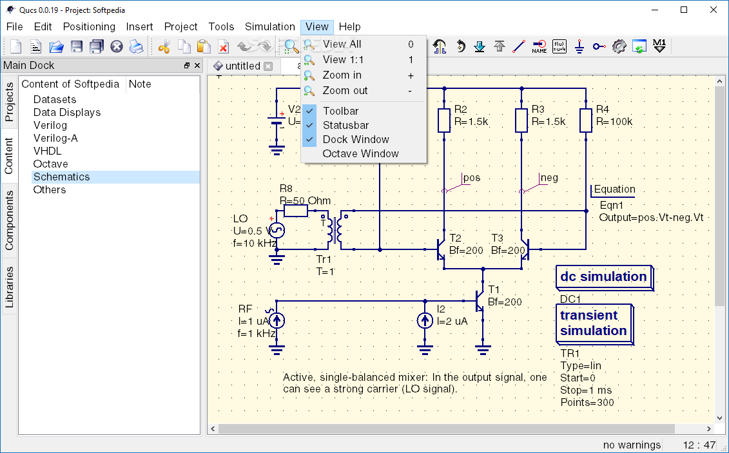Open the Help menu
Image resolution: width=729 pixels, height=453 pixels.
tap(349, 27)
